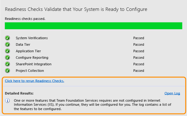This screenshot has width=187, height=116.
Task: Click the Project Collection green checkmark icon
Action: tap(7, 71)
